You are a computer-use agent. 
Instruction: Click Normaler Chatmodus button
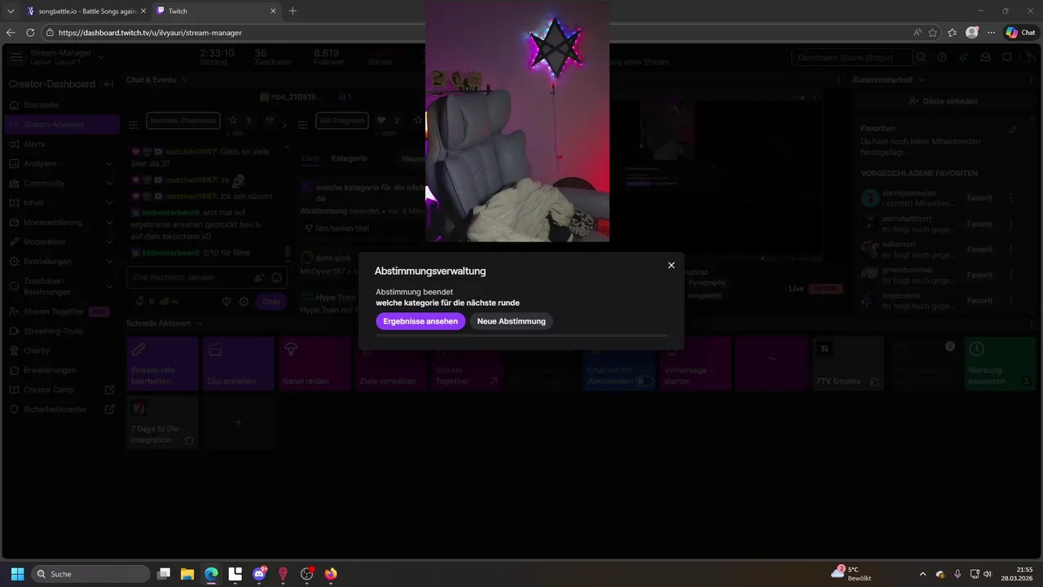click(183, 121)
